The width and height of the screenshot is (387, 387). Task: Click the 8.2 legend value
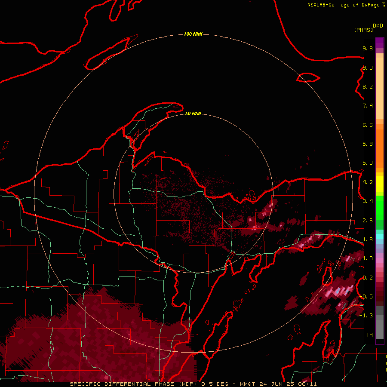368,86
